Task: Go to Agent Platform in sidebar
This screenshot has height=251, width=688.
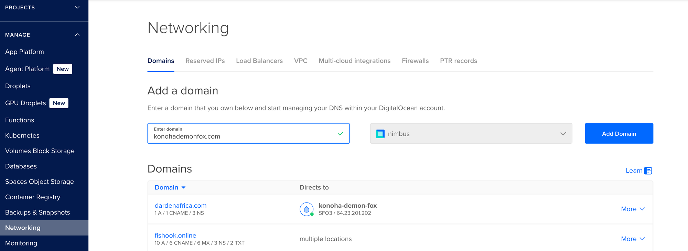Action: (x=27, y=69)
